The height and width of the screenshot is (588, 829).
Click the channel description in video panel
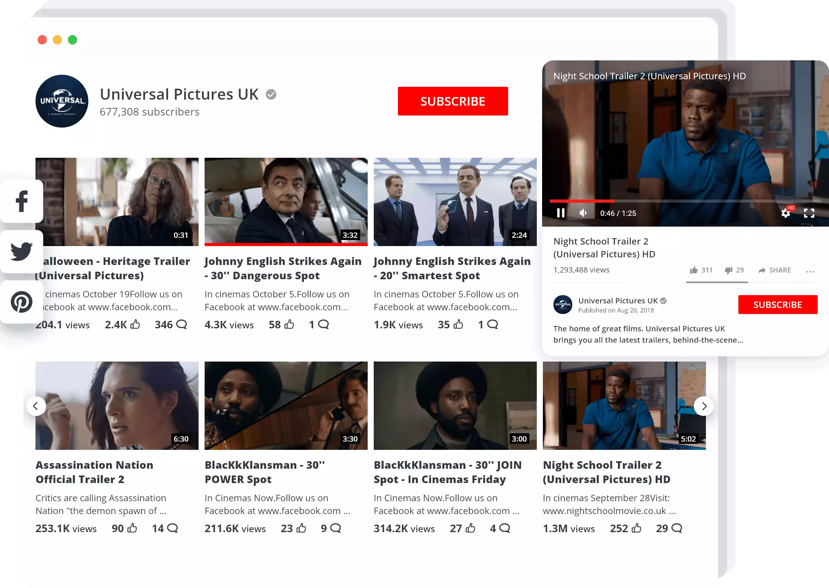click(x=649, y=334)
